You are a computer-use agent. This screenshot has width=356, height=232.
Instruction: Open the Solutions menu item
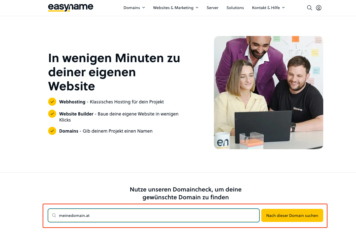pyautogui.click(x=235, y=8)
